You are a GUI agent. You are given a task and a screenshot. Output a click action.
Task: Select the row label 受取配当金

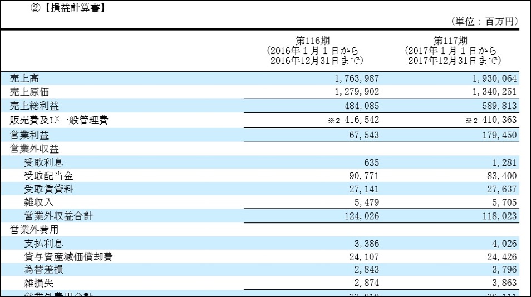pyautogui.click(x=49, y=176)
